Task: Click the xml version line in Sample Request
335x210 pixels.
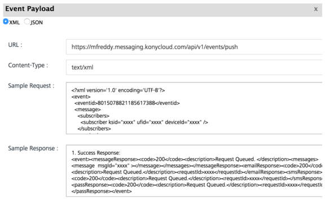Action: coord(118,90)
